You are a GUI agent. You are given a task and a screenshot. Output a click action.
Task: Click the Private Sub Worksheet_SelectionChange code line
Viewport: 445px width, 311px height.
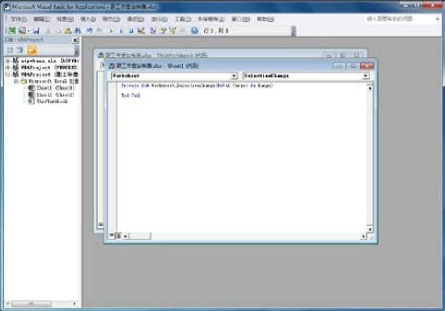tap(197, 85)
